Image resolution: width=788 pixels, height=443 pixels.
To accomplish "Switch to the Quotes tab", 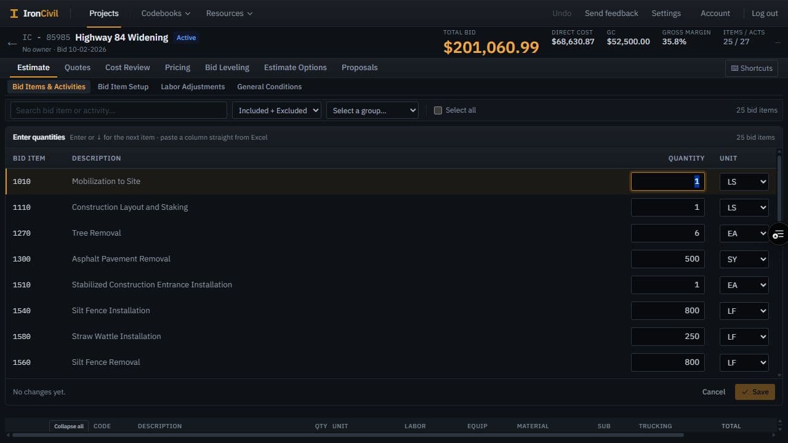I will click(x=78, y=68).
